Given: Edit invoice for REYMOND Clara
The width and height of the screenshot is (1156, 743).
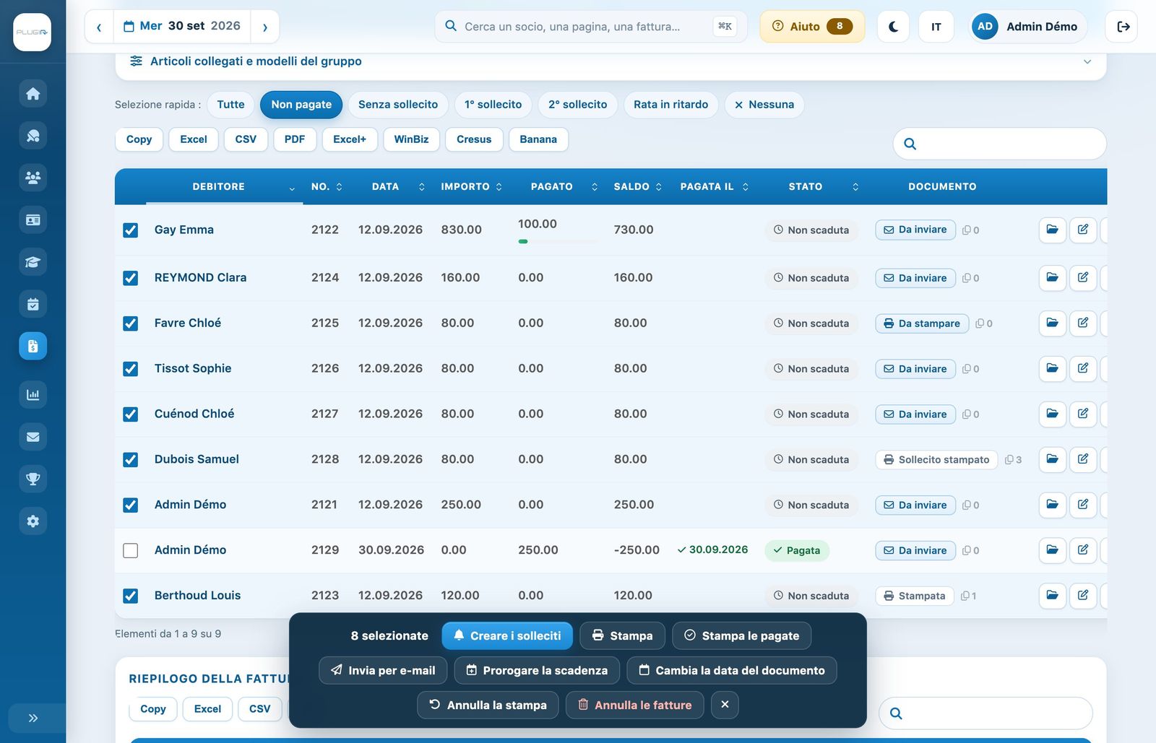Looking at the screenshot, I should 1083,277.
